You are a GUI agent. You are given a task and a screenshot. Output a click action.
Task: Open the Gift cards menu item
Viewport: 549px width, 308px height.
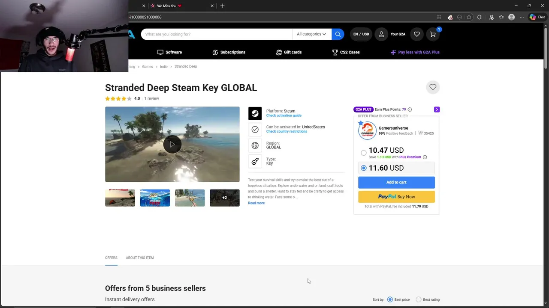[x=289, y=52]
